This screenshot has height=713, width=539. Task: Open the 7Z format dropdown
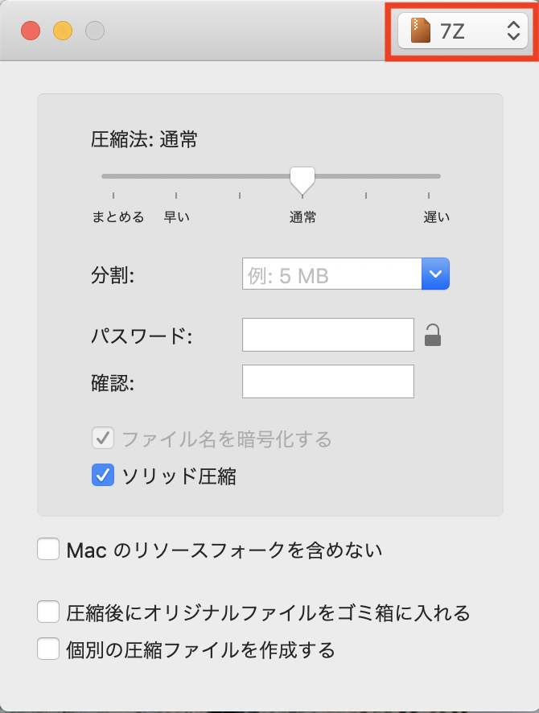[463, 32]
